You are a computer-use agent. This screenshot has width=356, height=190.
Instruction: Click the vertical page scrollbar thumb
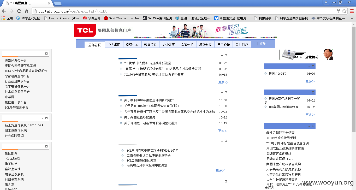pyautogui.click(x=354, y=79)
